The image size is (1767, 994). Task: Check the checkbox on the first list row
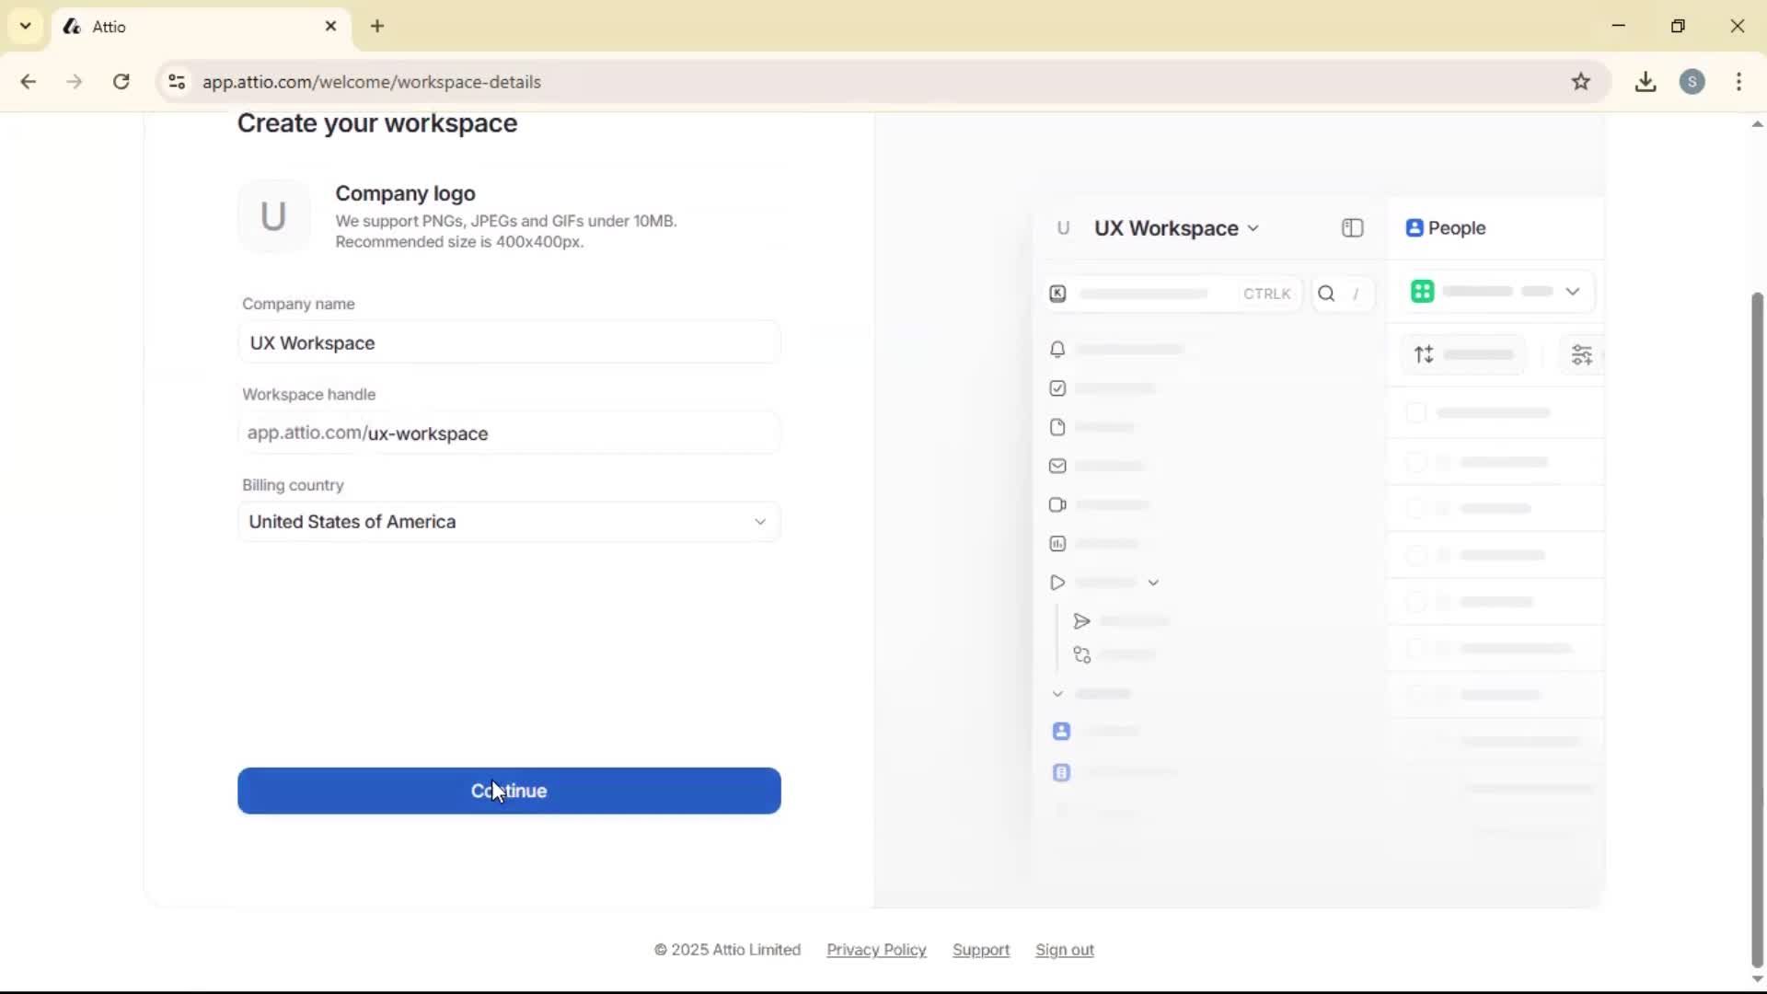[1417, 413]
